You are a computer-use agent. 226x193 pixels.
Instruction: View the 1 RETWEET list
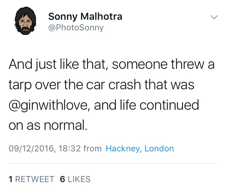pyautogui.click(x=31, y=179)
